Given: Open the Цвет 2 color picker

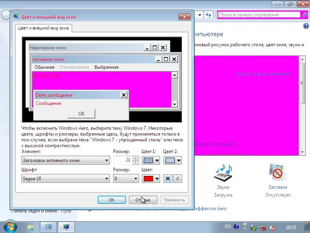Looking at the screenshot, I should [x=172, y=160].
